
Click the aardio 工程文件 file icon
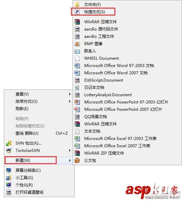[77, 36]
